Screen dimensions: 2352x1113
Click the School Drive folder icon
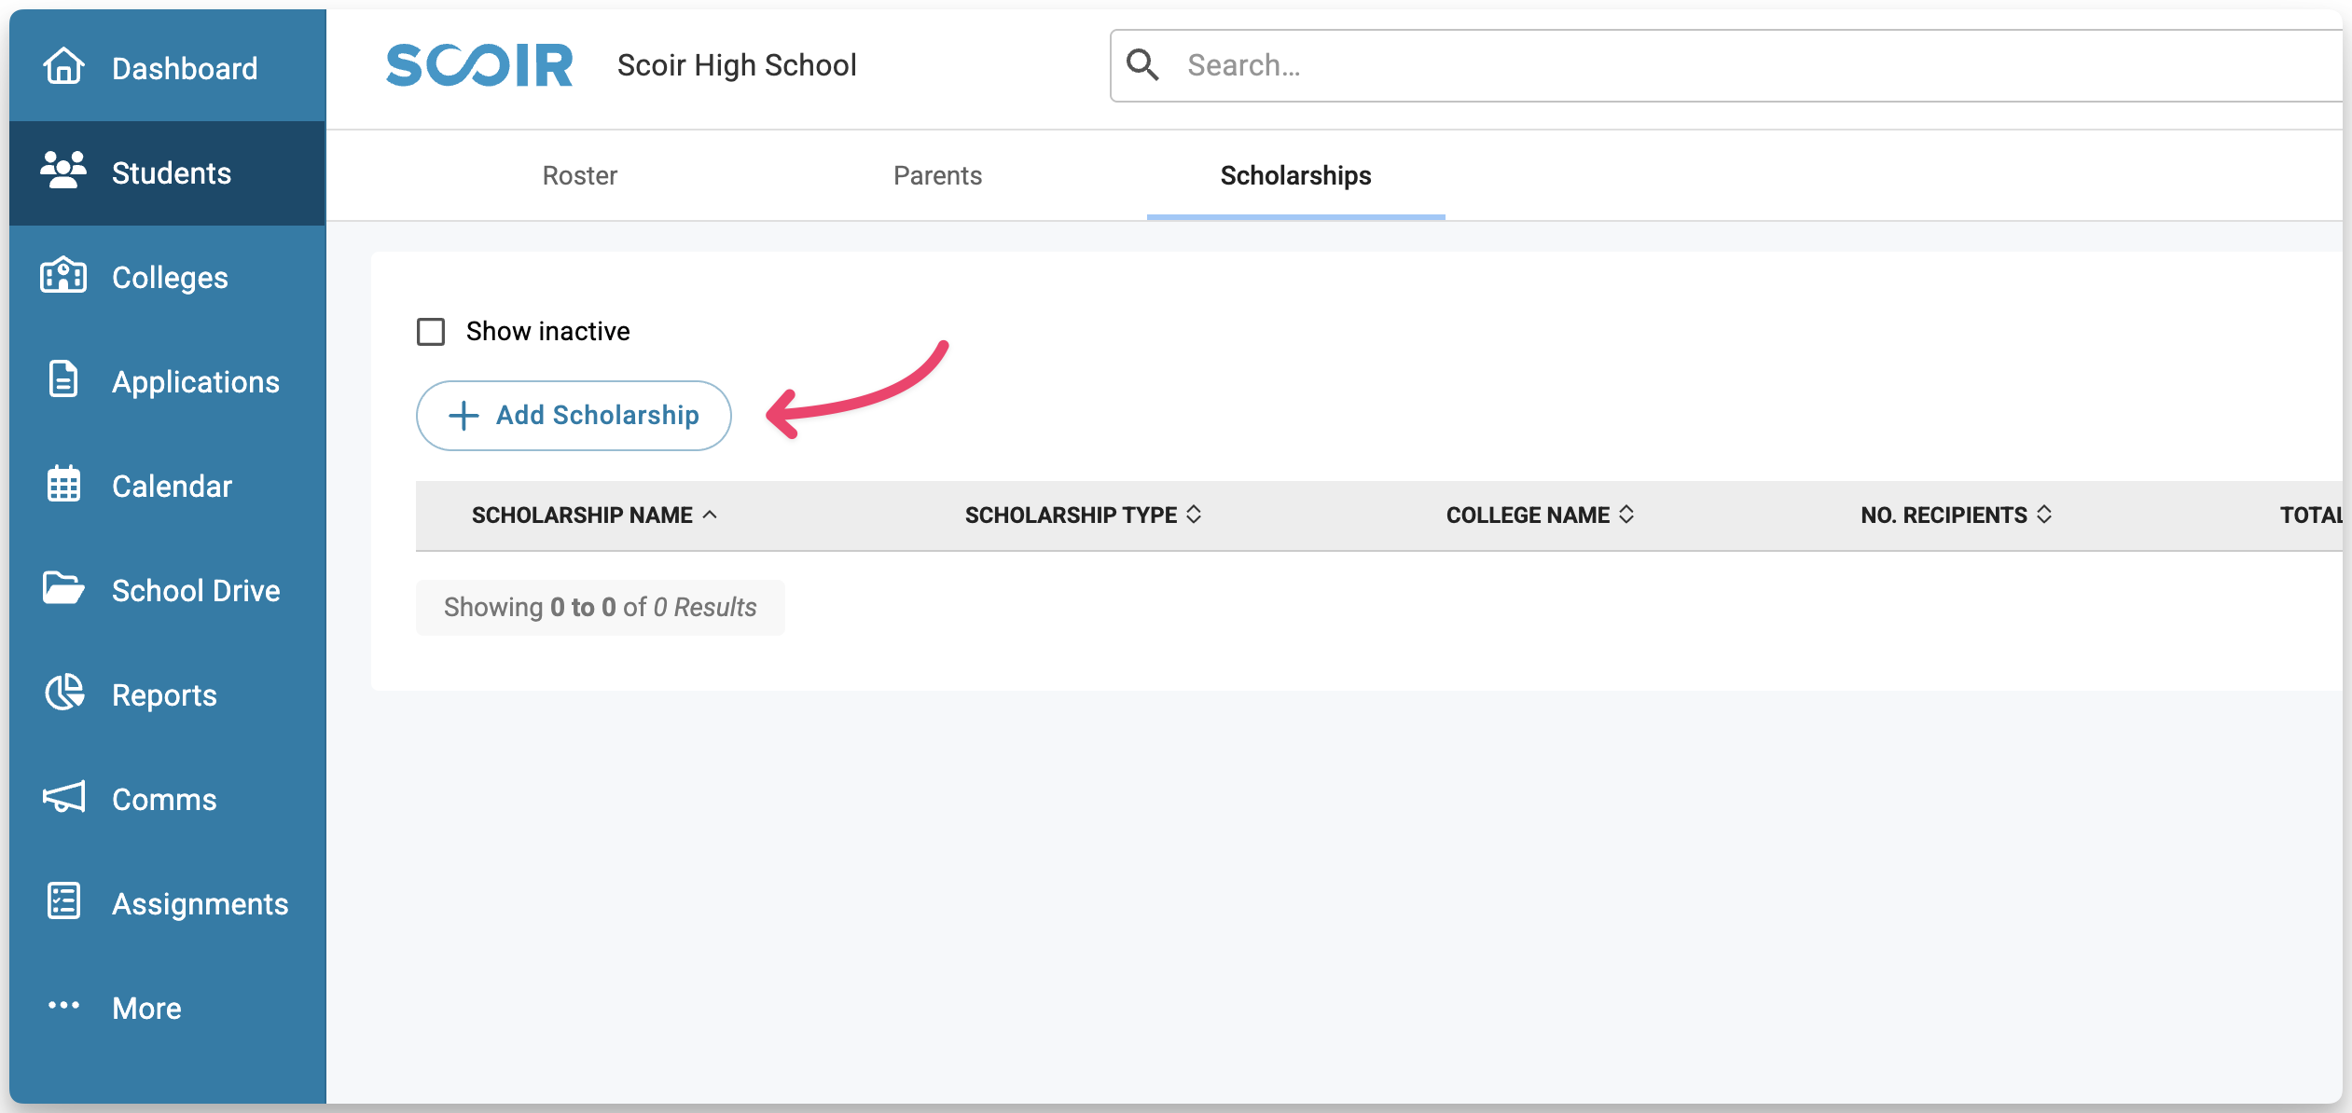pyautogui.click(x=63, y=589)
